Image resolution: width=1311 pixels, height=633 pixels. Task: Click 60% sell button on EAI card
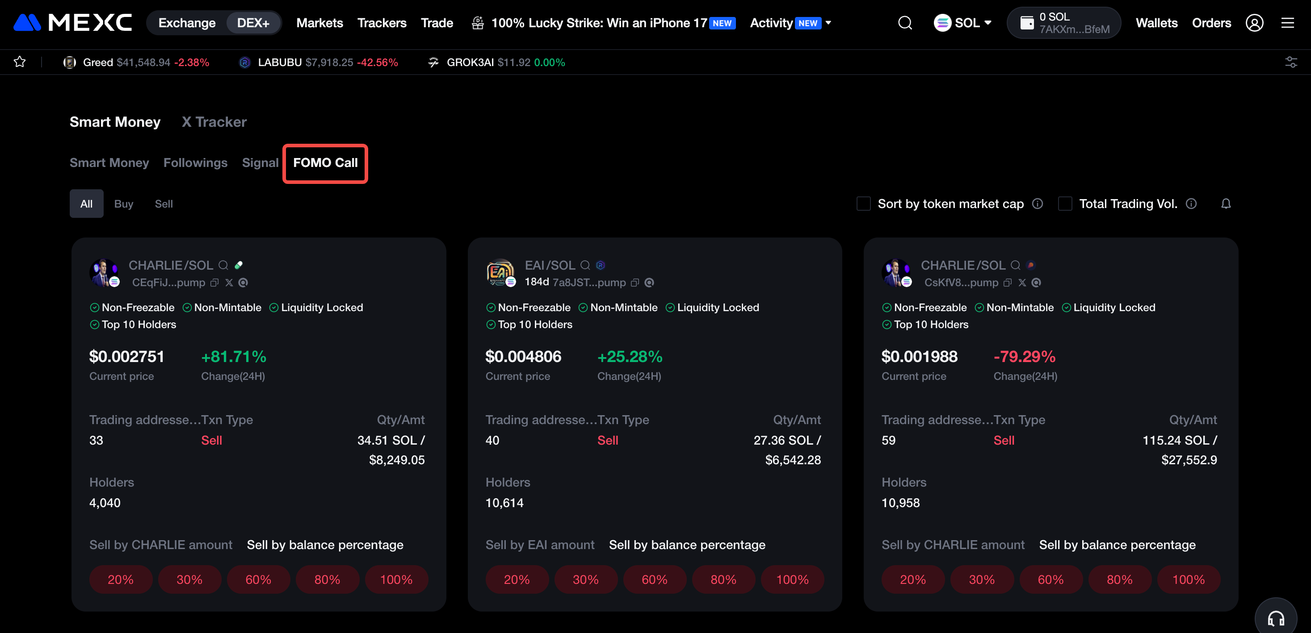(654, 579)
